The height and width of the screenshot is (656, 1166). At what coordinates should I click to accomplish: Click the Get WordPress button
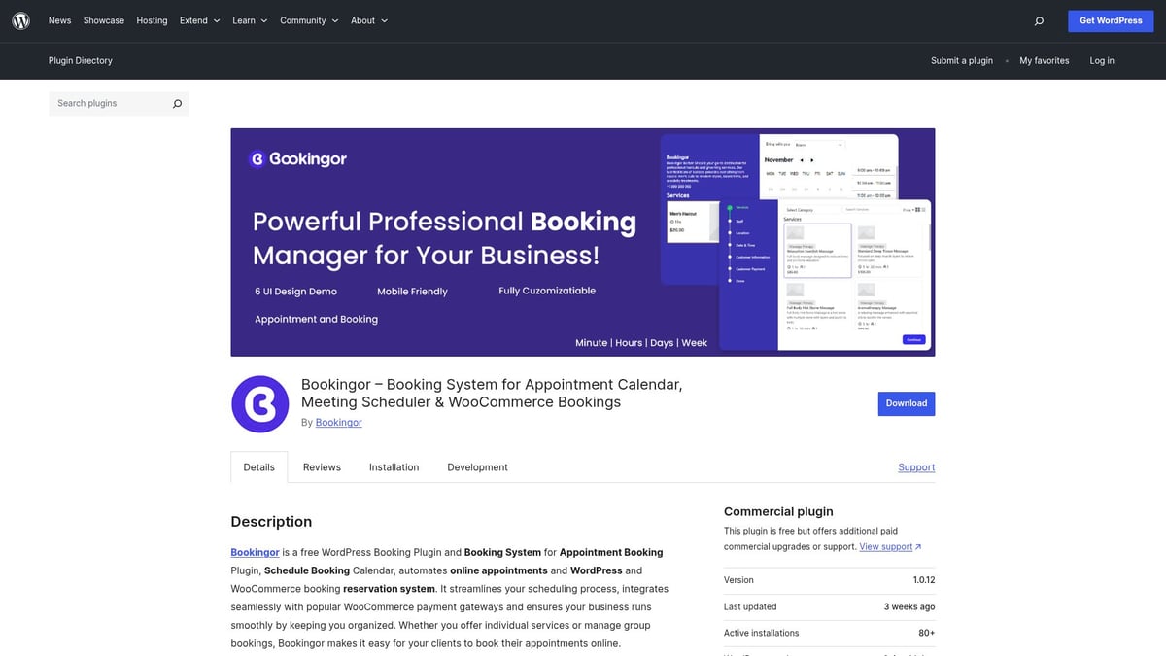click(x=1111, y=19)
